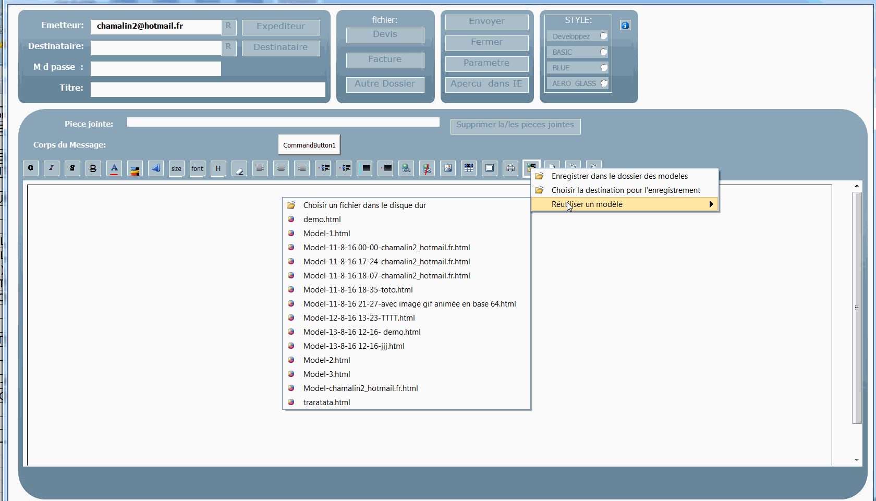The height and width of the screenshot is (501, 876).
Task: Click the size toolbar button
Action: point(177,168)
